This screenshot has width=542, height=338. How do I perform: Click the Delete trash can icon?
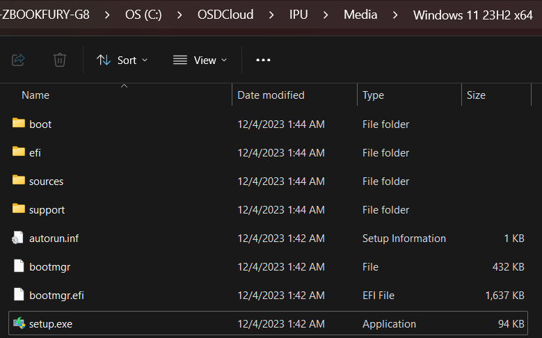[x=60, y=60]
